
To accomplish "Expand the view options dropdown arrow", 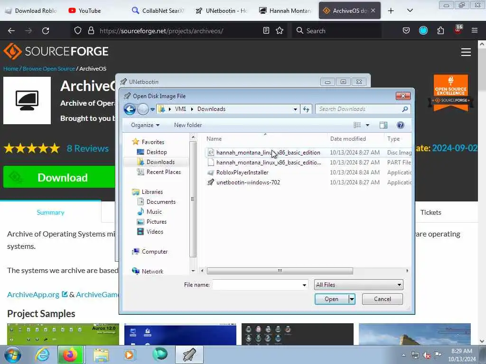I will (x=368, y=125).
